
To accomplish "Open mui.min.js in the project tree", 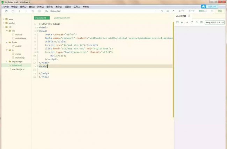I will coord(20,57).
